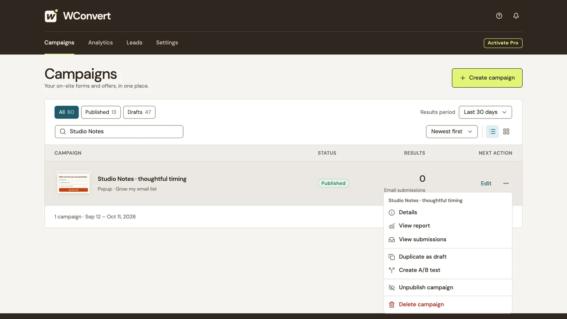Choose View submissions menu entry

tap(448, 239)
